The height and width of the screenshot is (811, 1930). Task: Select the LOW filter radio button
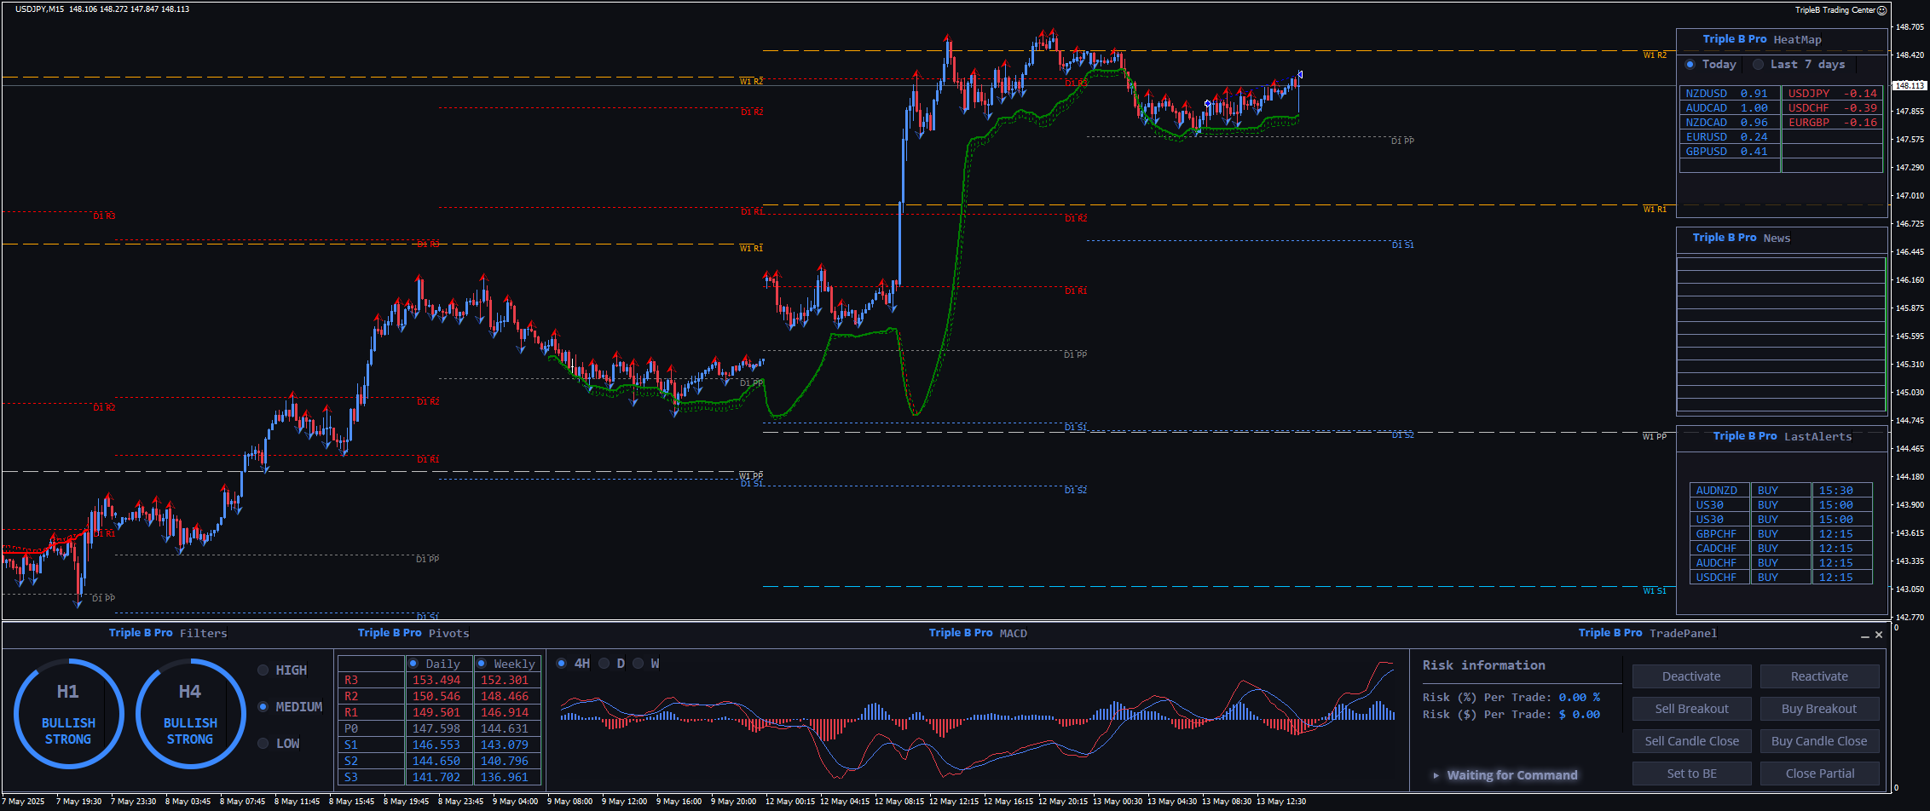click(263, 744)
